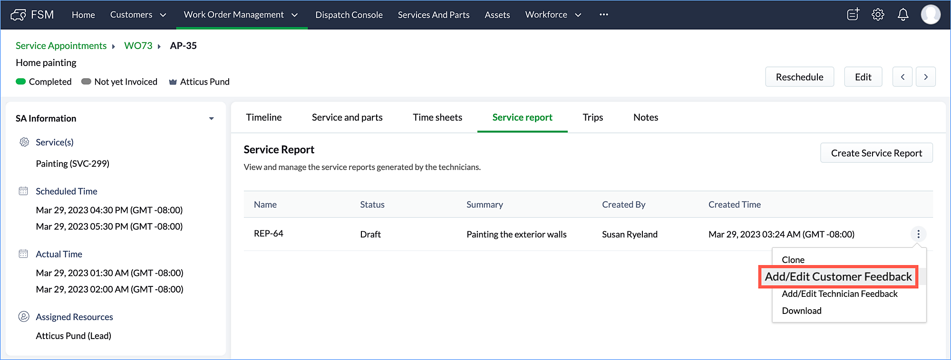Open the WO73 breadcrumb link
The image size is (951, 360).
[138, 46]
